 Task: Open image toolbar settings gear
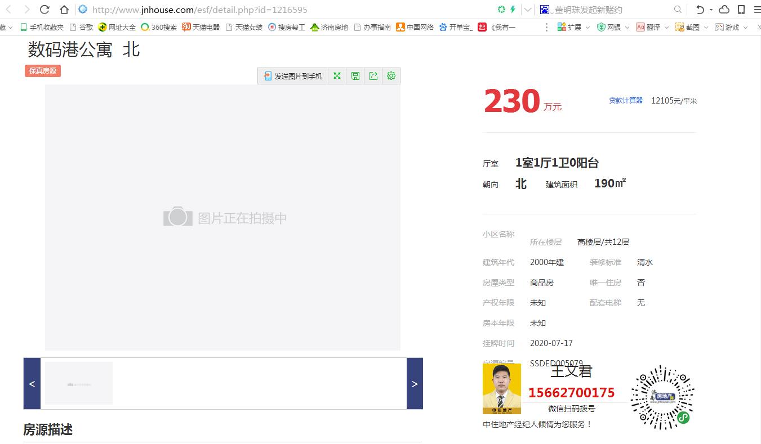(x=391, y=76)
